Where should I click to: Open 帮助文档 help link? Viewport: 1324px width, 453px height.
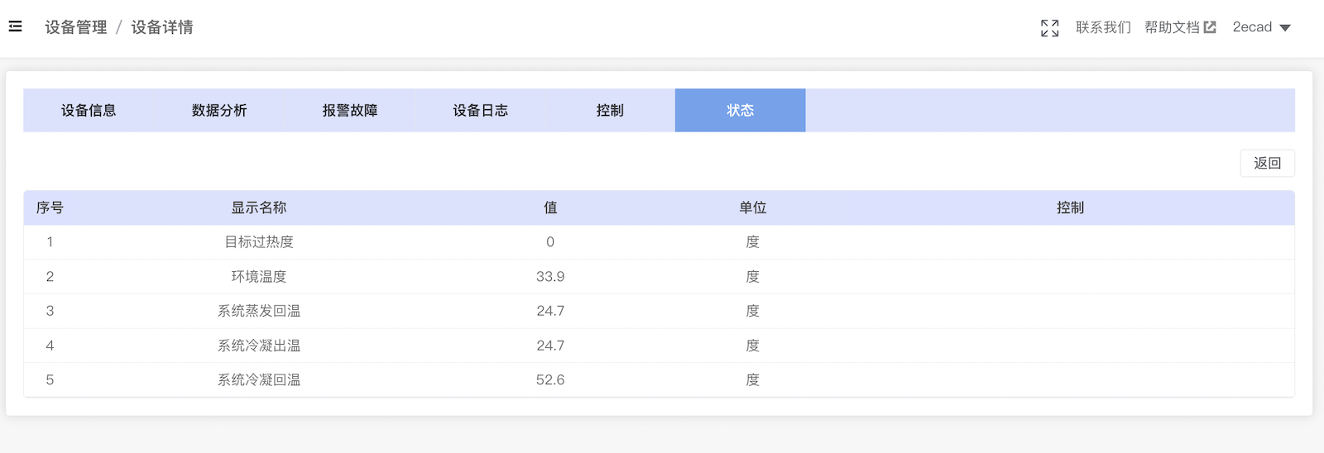[1172, 27]
